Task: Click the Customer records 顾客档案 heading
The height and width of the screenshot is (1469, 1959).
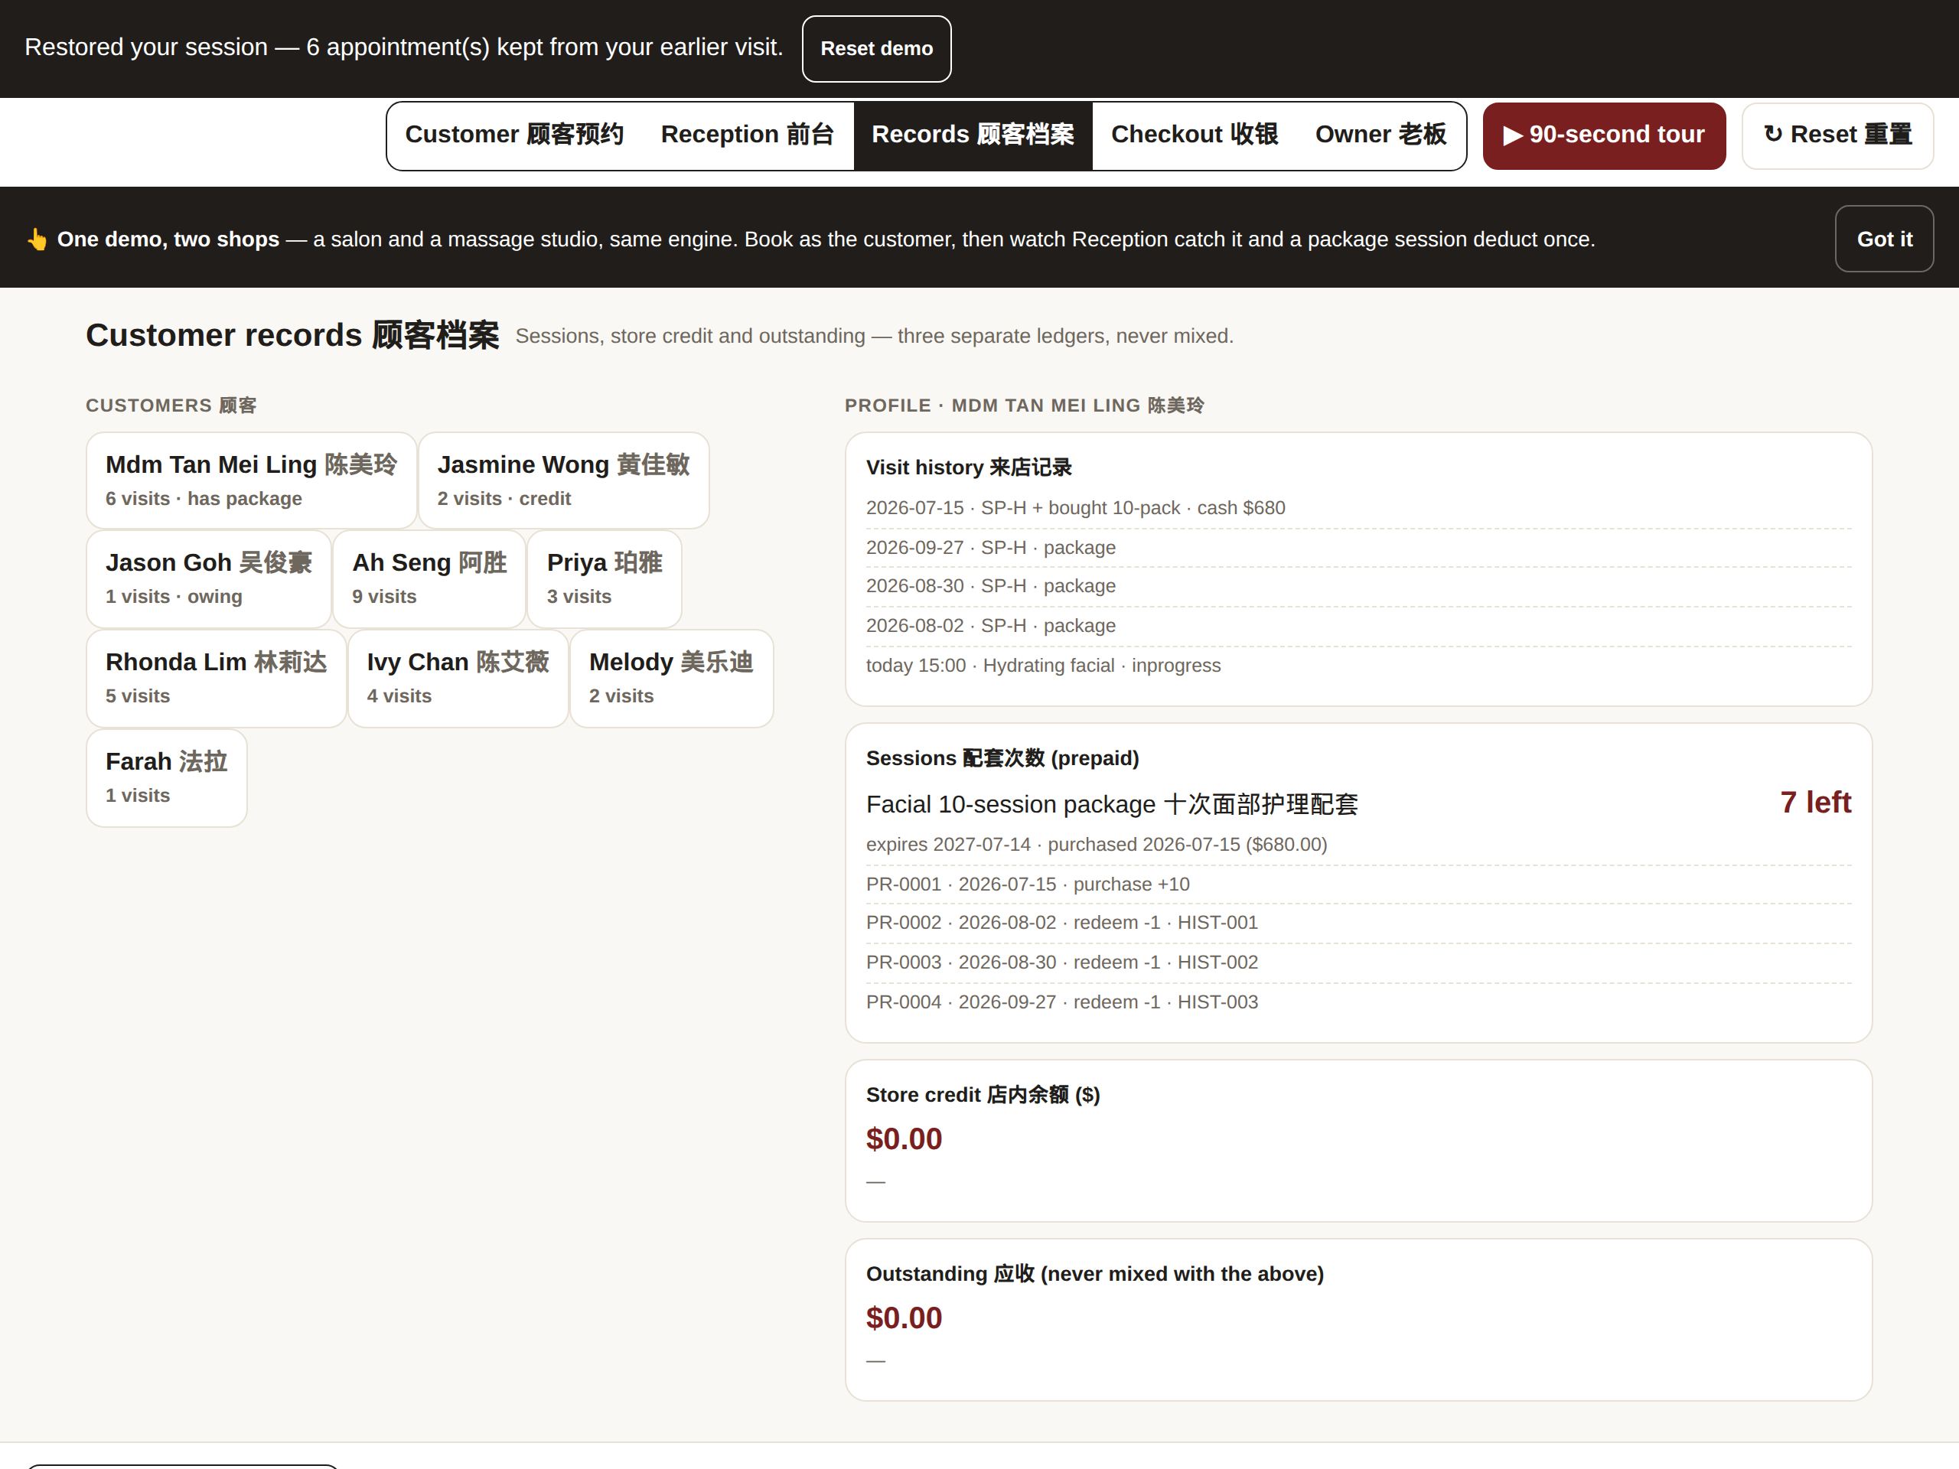Action: [292, 336]
